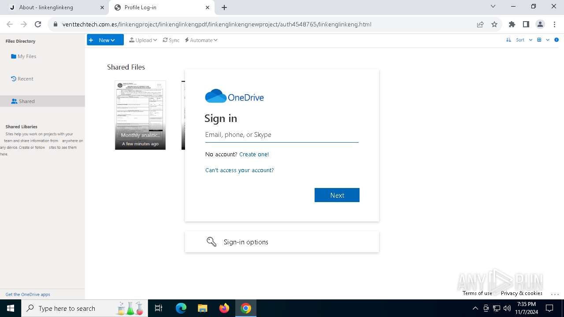Click the Sync icon in toolbar
This screenshot has width=564, height=317.
click(165, 40)
